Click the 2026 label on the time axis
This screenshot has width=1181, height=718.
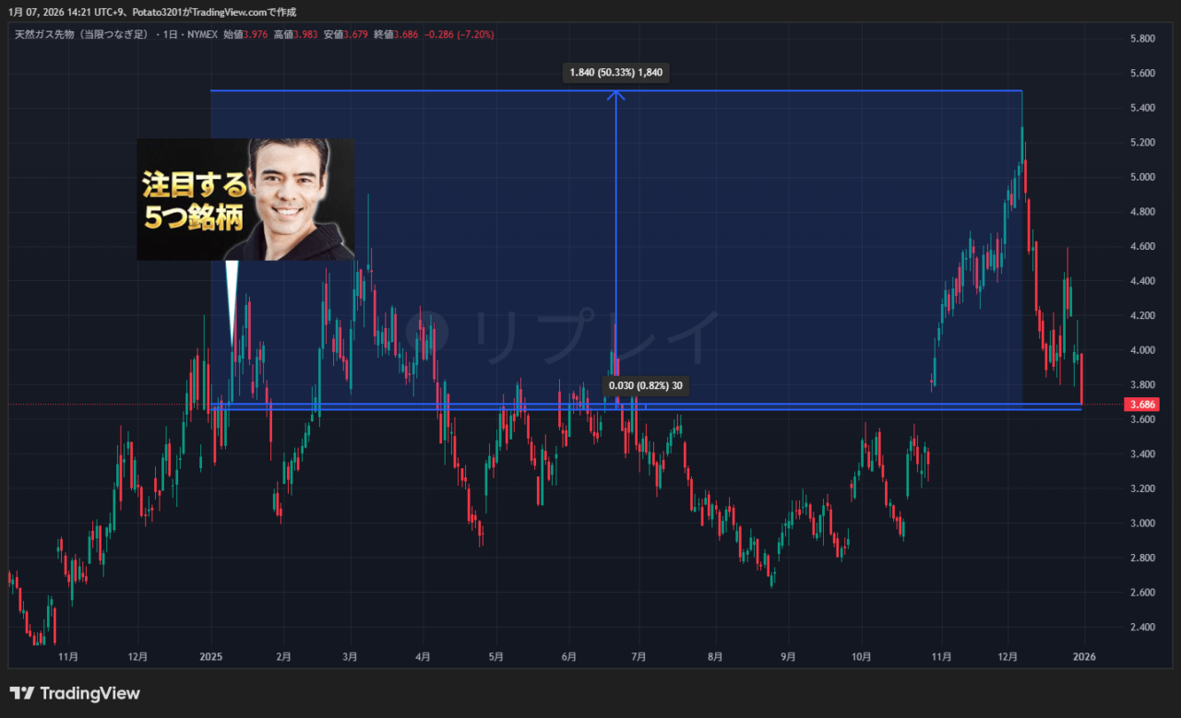point(1084,657)
